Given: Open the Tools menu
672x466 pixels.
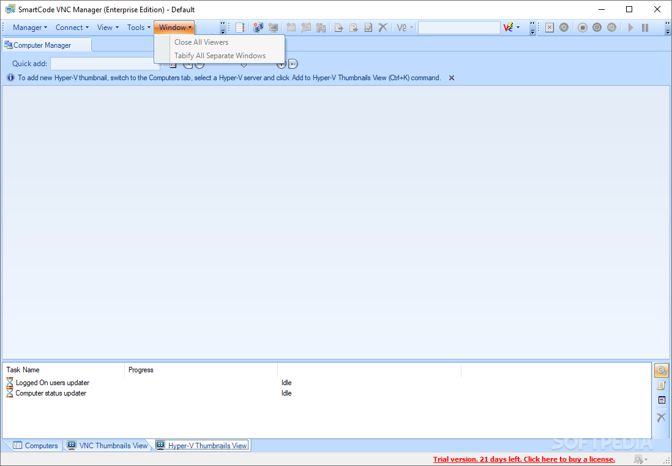Looking at the screenshot, I should (x=139, y=28).
